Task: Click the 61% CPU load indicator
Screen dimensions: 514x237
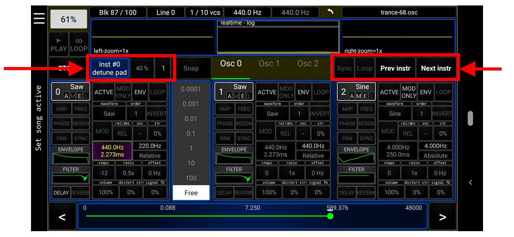Action: pyautogui.click(x=69, y=20)
